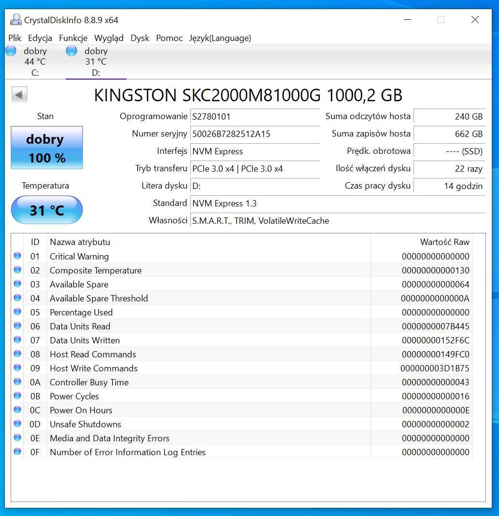The width and height of the screenshot is (499, 516).
Task: Click the Percentage Used status dot
Action: pyautogui.click(x=18, y=312)
